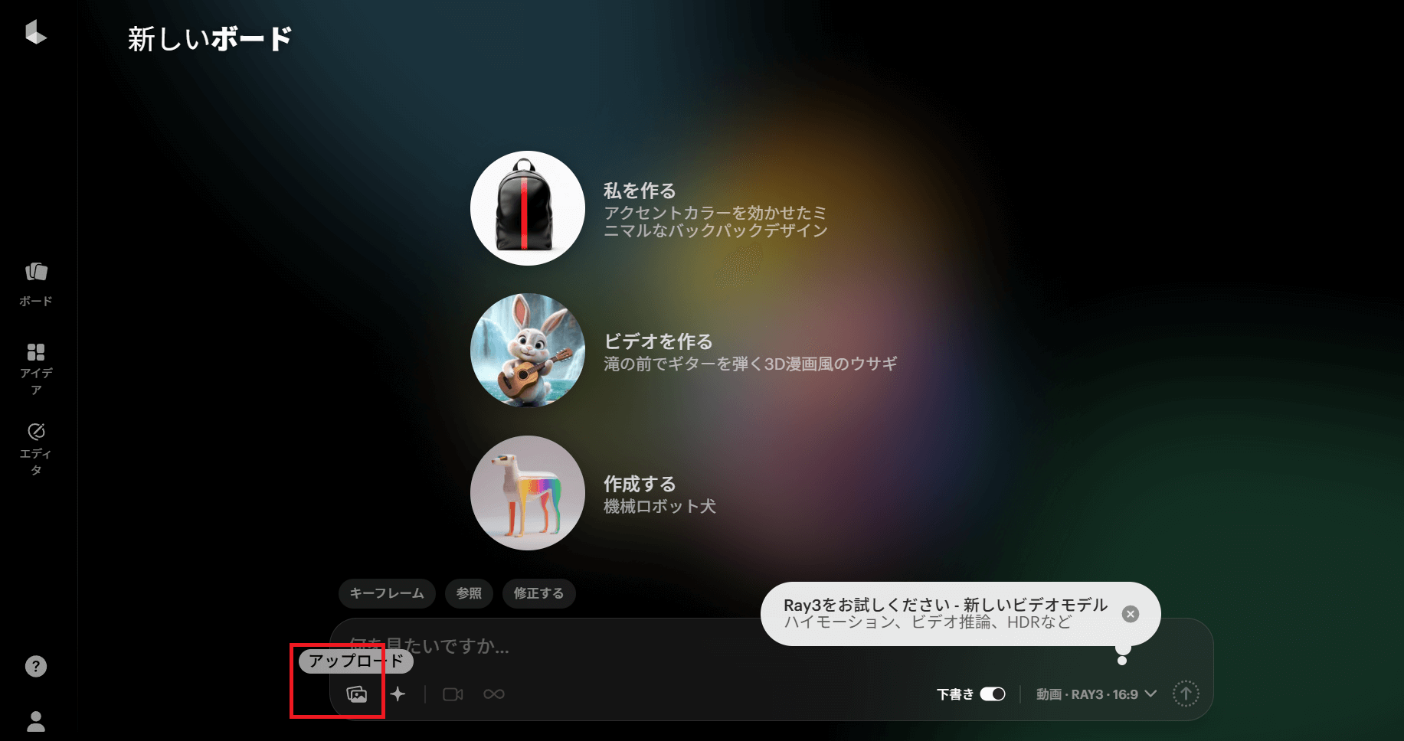Viewport: 1404px width, 741px height.
Task: Switch to the 参照 tab
Action: click(x=469, y=593)
